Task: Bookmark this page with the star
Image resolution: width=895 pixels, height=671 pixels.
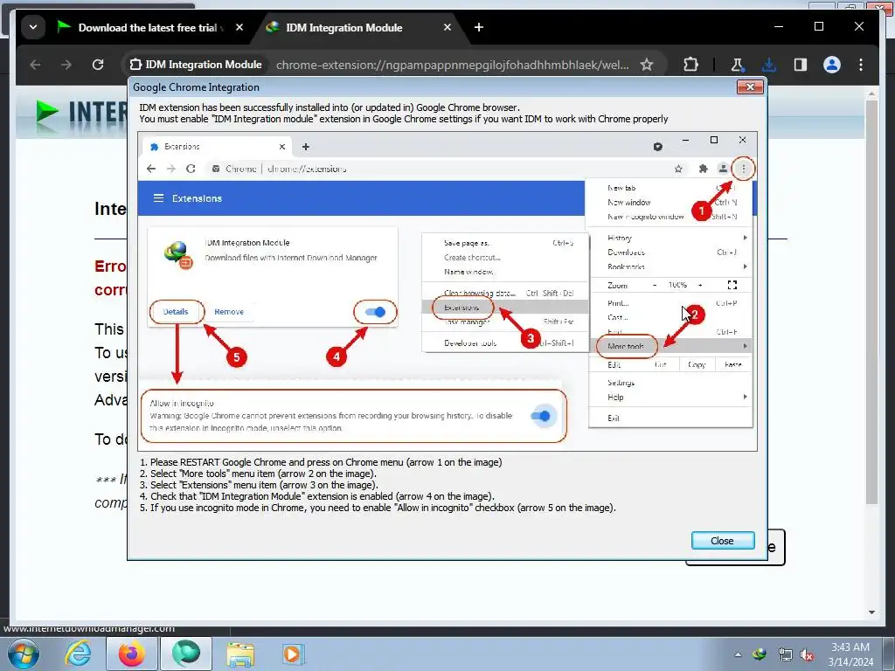Action: tap(646, 65)
